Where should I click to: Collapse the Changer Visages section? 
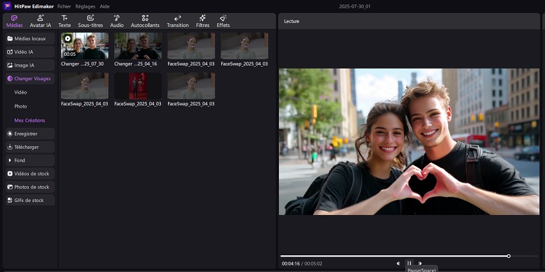29,79
